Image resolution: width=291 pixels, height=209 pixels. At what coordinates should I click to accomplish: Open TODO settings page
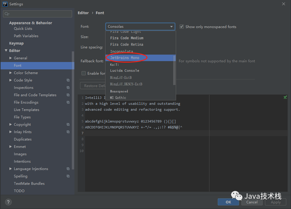tap(19, 191)
